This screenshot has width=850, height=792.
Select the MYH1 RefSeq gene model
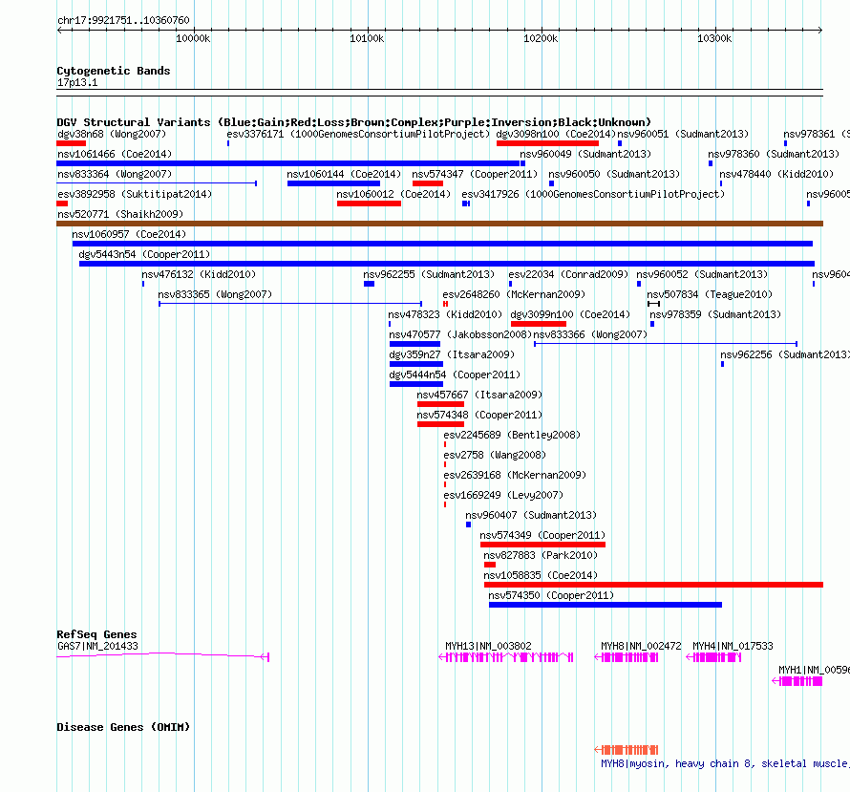[797, 681]
